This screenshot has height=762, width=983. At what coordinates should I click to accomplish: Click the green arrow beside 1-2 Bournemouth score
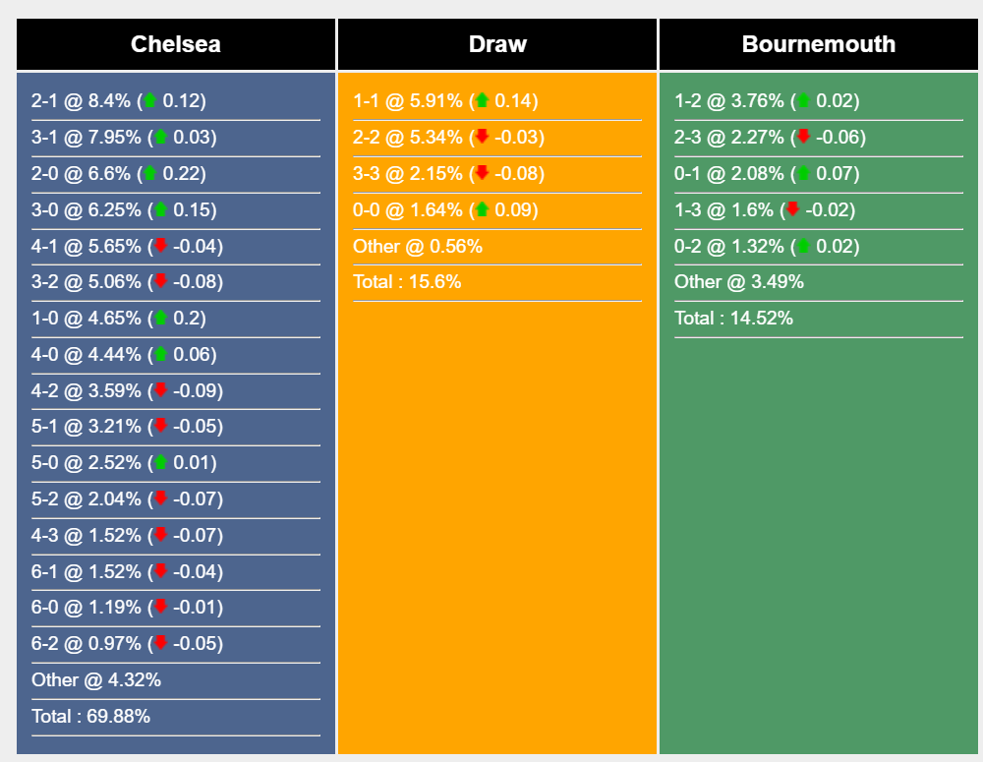(803, 100)
